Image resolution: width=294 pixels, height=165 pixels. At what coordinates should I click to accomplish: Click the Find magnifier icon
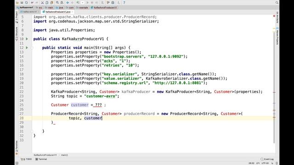57,3
